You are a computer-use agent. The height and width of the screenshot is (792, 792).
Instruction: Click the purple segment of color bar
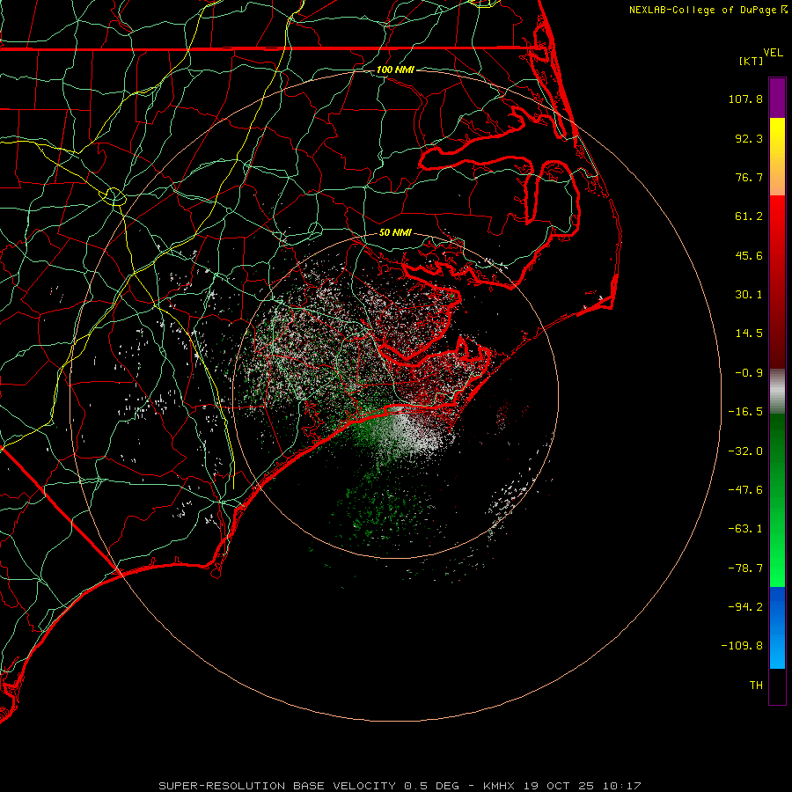pyautogui.click(x=777, y=98)
